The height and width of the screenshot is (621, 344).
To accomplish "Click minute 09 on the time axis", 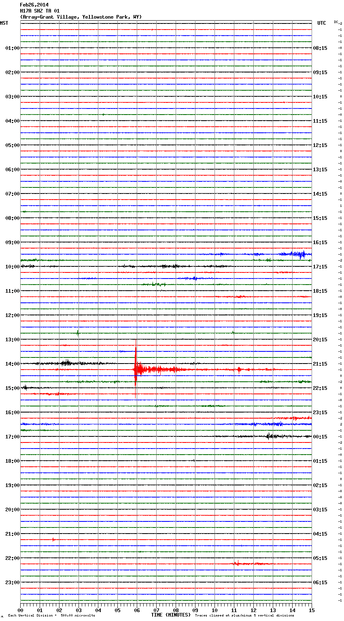I will (x=195, y=610).
